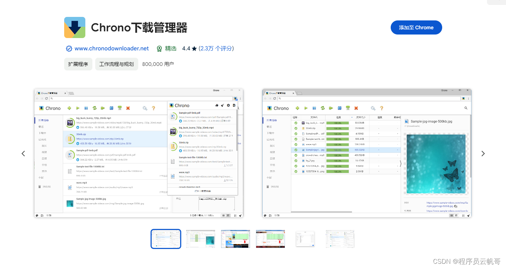
Task: Click orange question mark Help icon, first screenshot
Action: point(153,108)
